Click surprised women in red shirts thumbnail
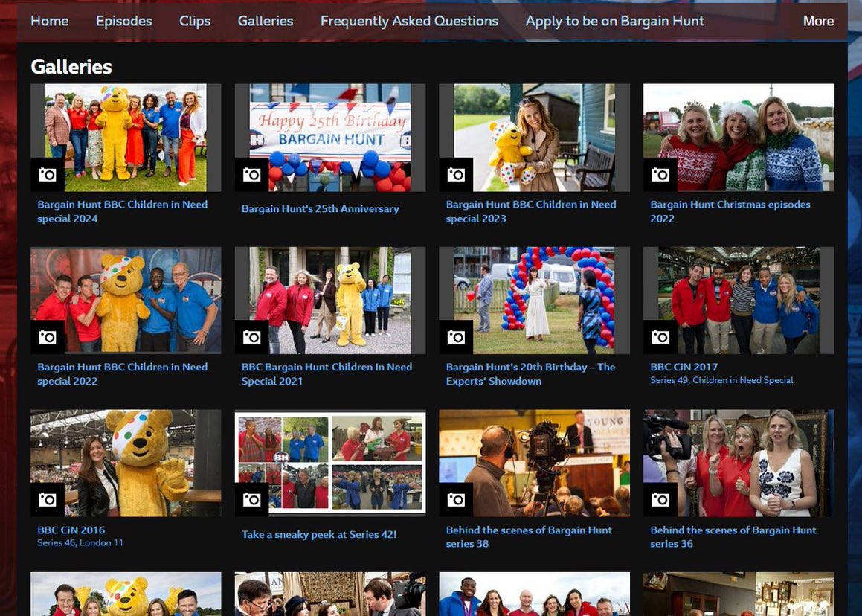The height and width of the screenshot is (616, 862). [x=739, y=463]
